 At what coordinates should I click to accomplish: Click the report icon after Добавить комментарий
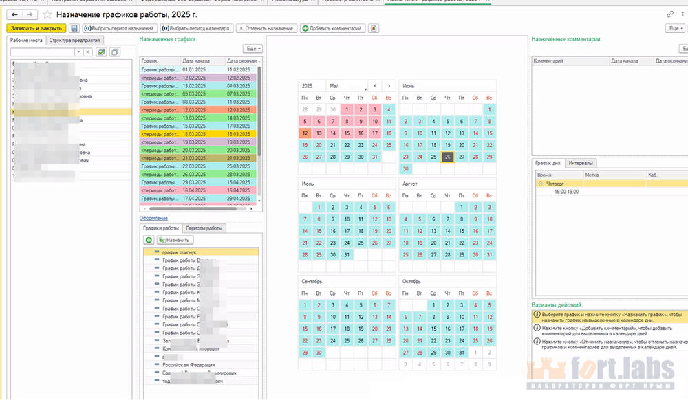tap(374, 28)
